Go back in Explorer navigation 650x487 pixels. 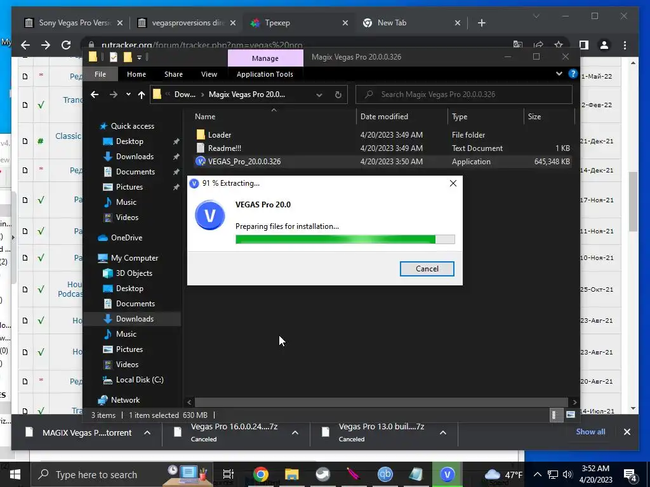click(x=95, y=95)
